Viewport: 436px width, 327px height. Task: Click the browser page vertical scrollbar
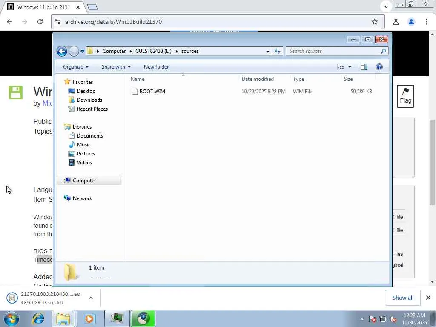tap(432, 163)
